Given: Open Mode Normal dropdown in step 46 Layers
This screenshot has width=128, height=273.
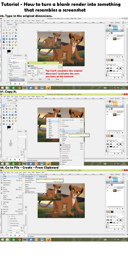Looking at the screenshot, I should [x=115, y=28].
